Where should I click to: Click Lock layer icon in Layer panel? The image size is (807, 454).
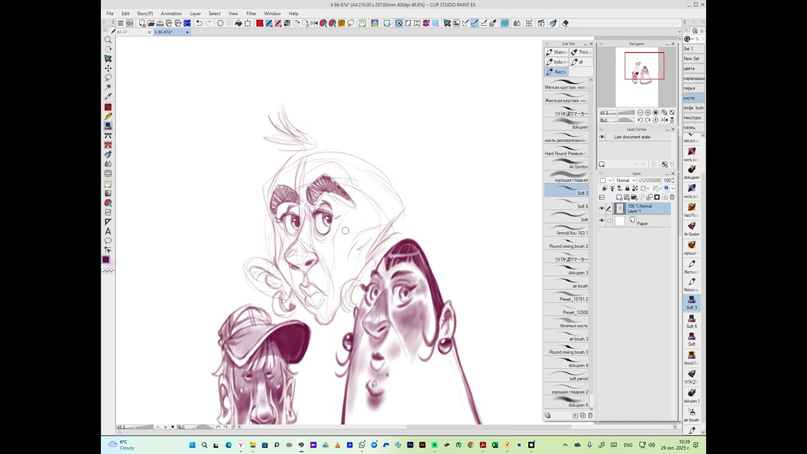coord(627,189)
